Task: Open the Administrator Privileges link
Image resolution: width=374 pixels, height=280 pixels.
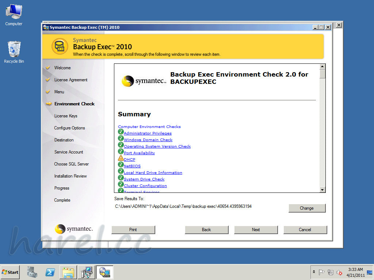Action: coord(148,133)
